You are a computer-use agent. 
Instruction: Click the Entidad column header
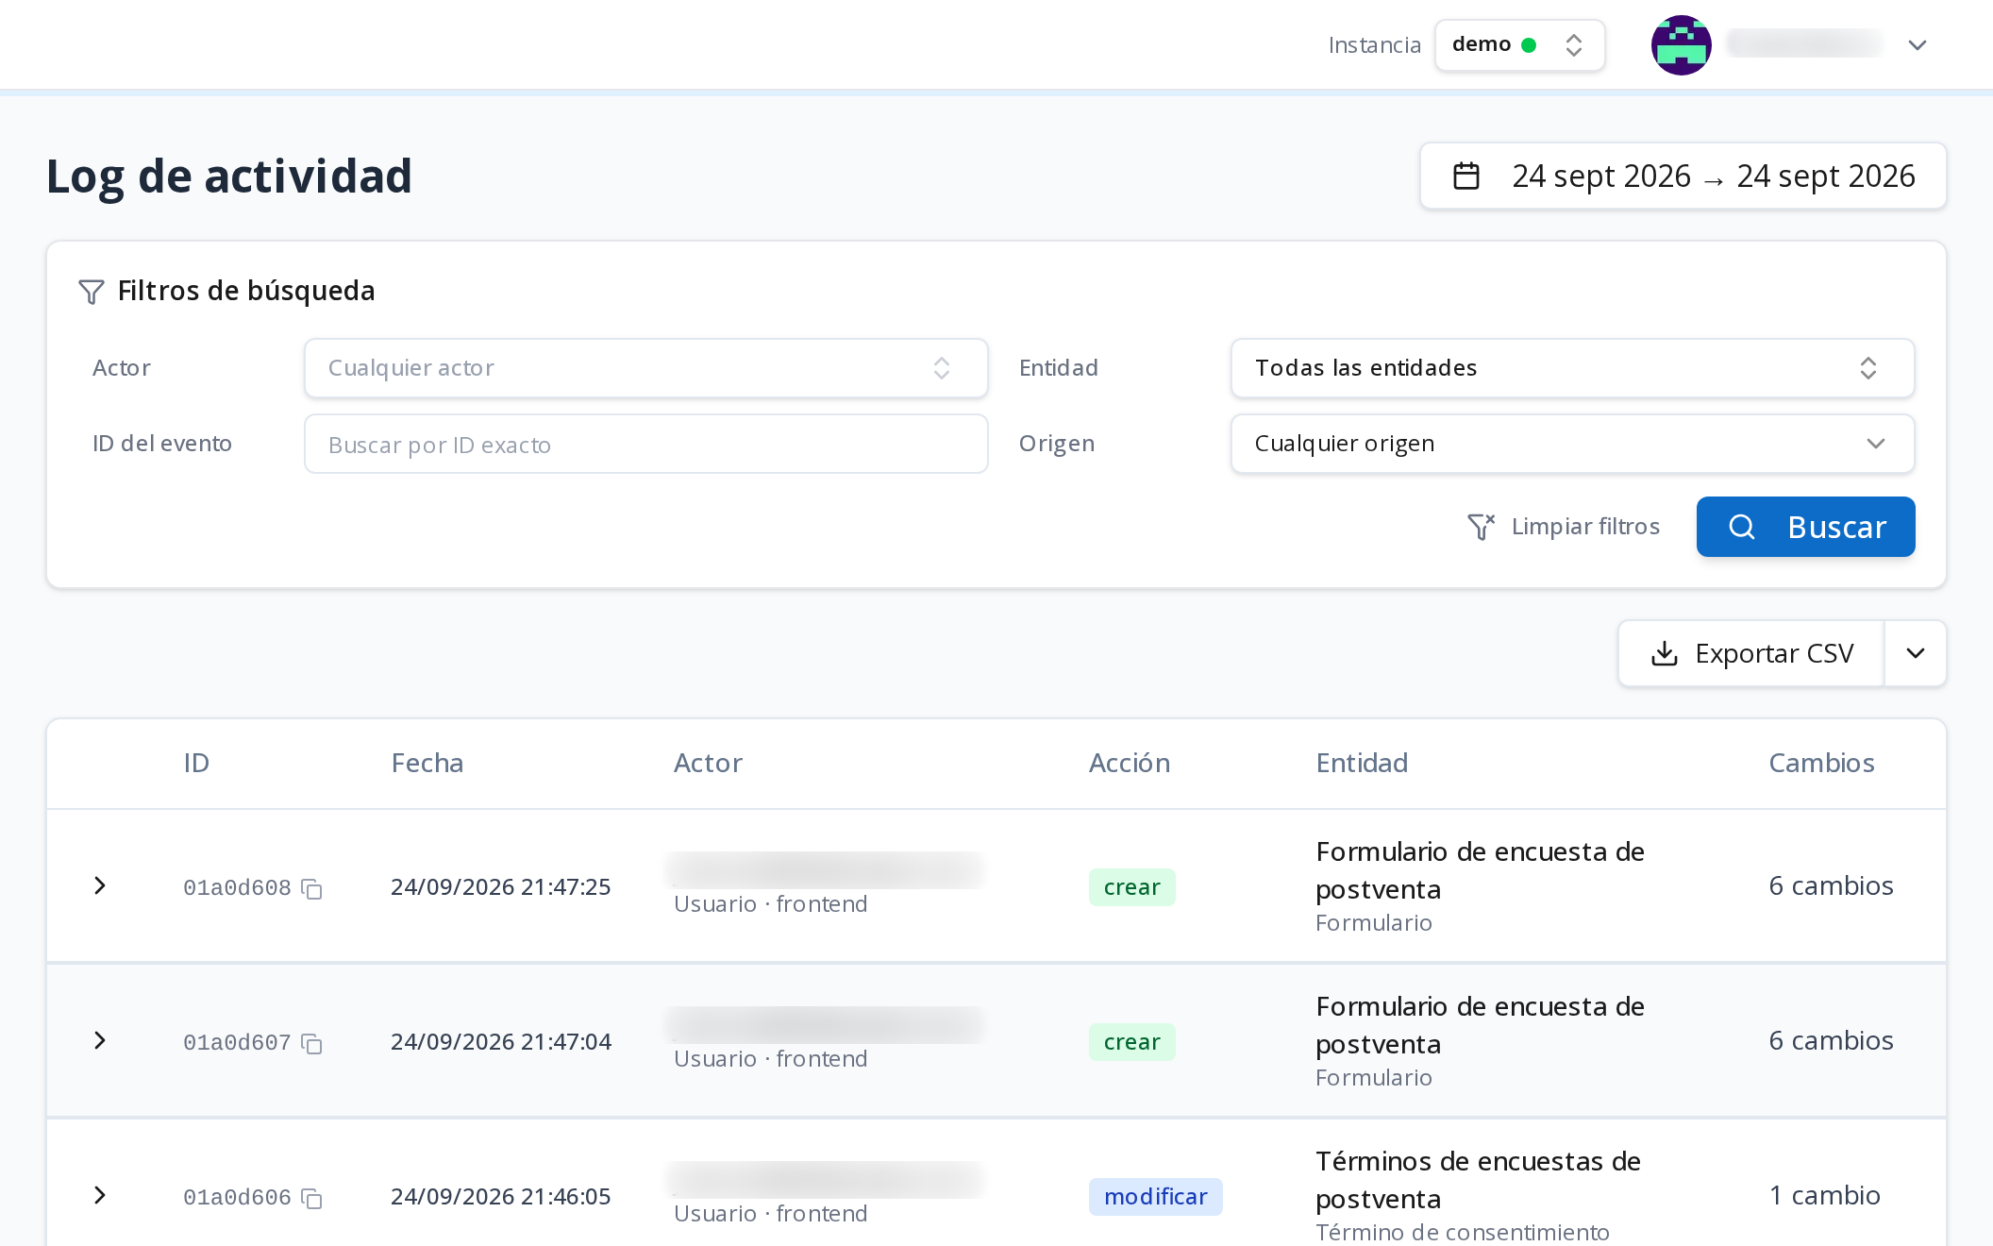click(1362, 763)
